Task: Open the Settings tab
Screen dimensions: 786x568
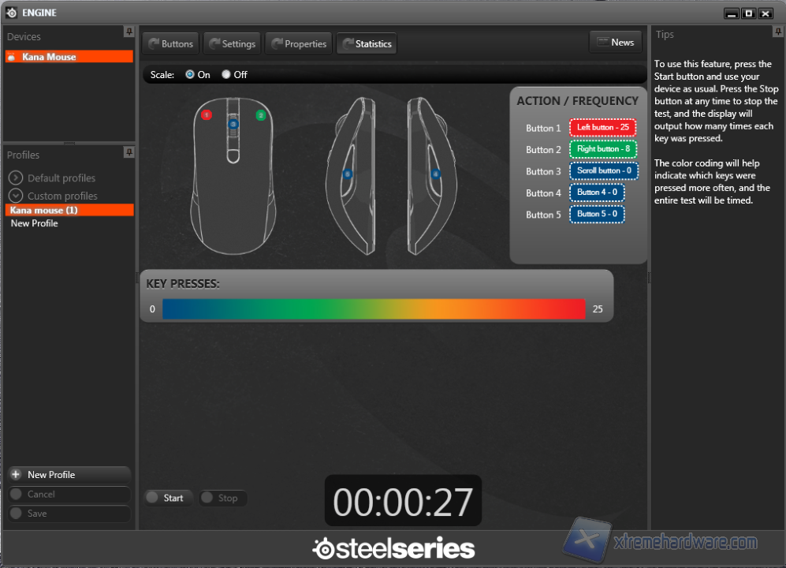Action: coord(232,44)
